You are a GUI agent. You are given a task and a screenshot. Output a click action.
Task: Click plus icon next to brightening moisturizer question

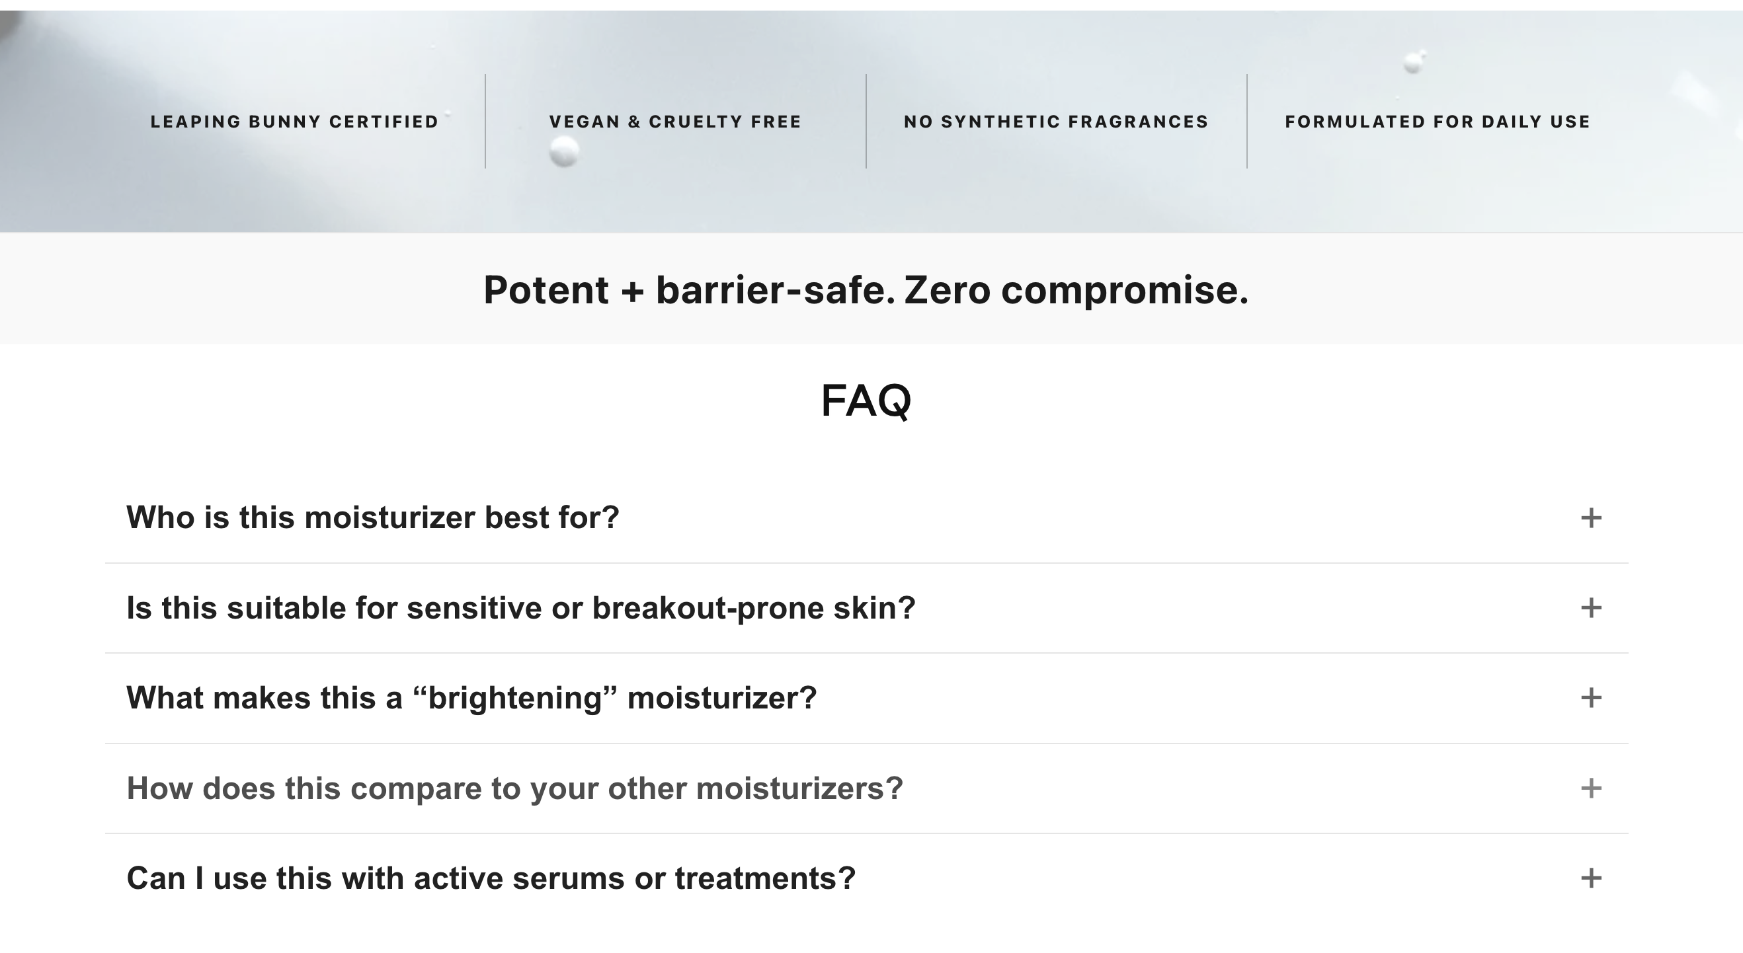coord(1591,698)
